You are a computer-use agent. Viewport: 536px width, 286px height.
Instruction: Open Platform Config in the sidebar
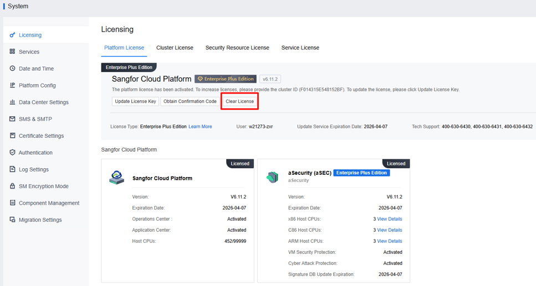pos(46,85)
